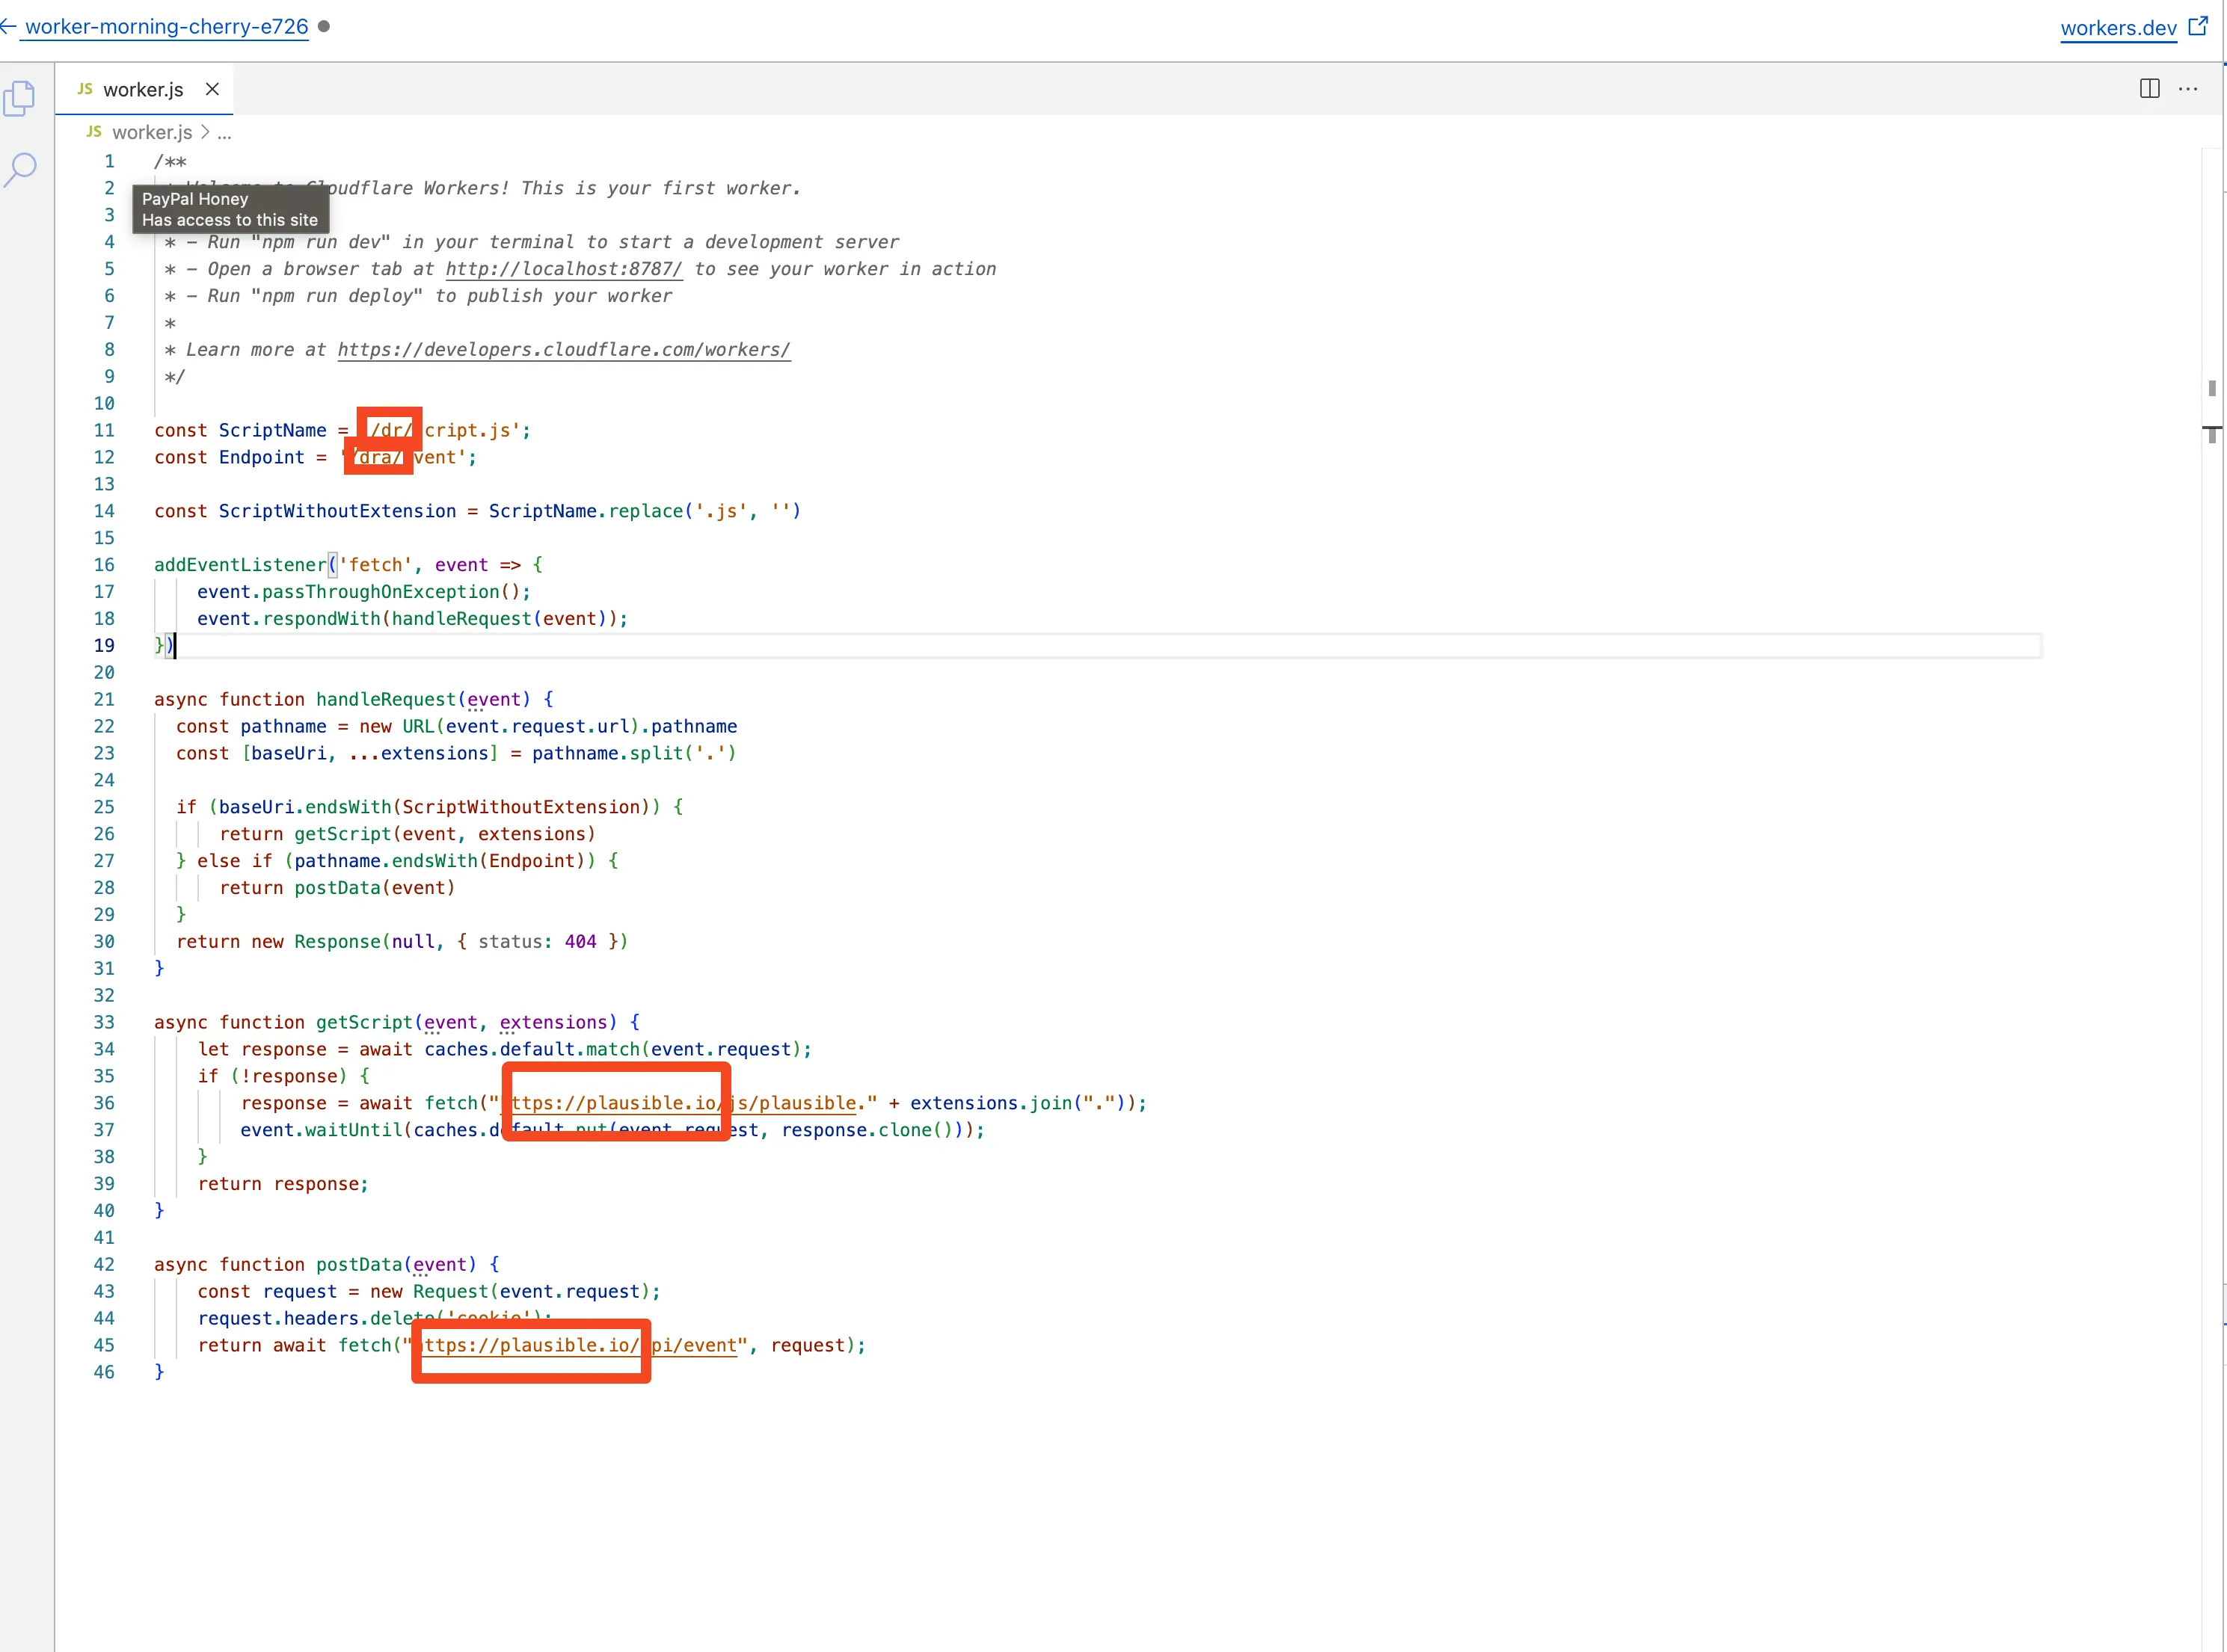
Task: Click the back arrow icon at top left
Action: tap(8, 27)
